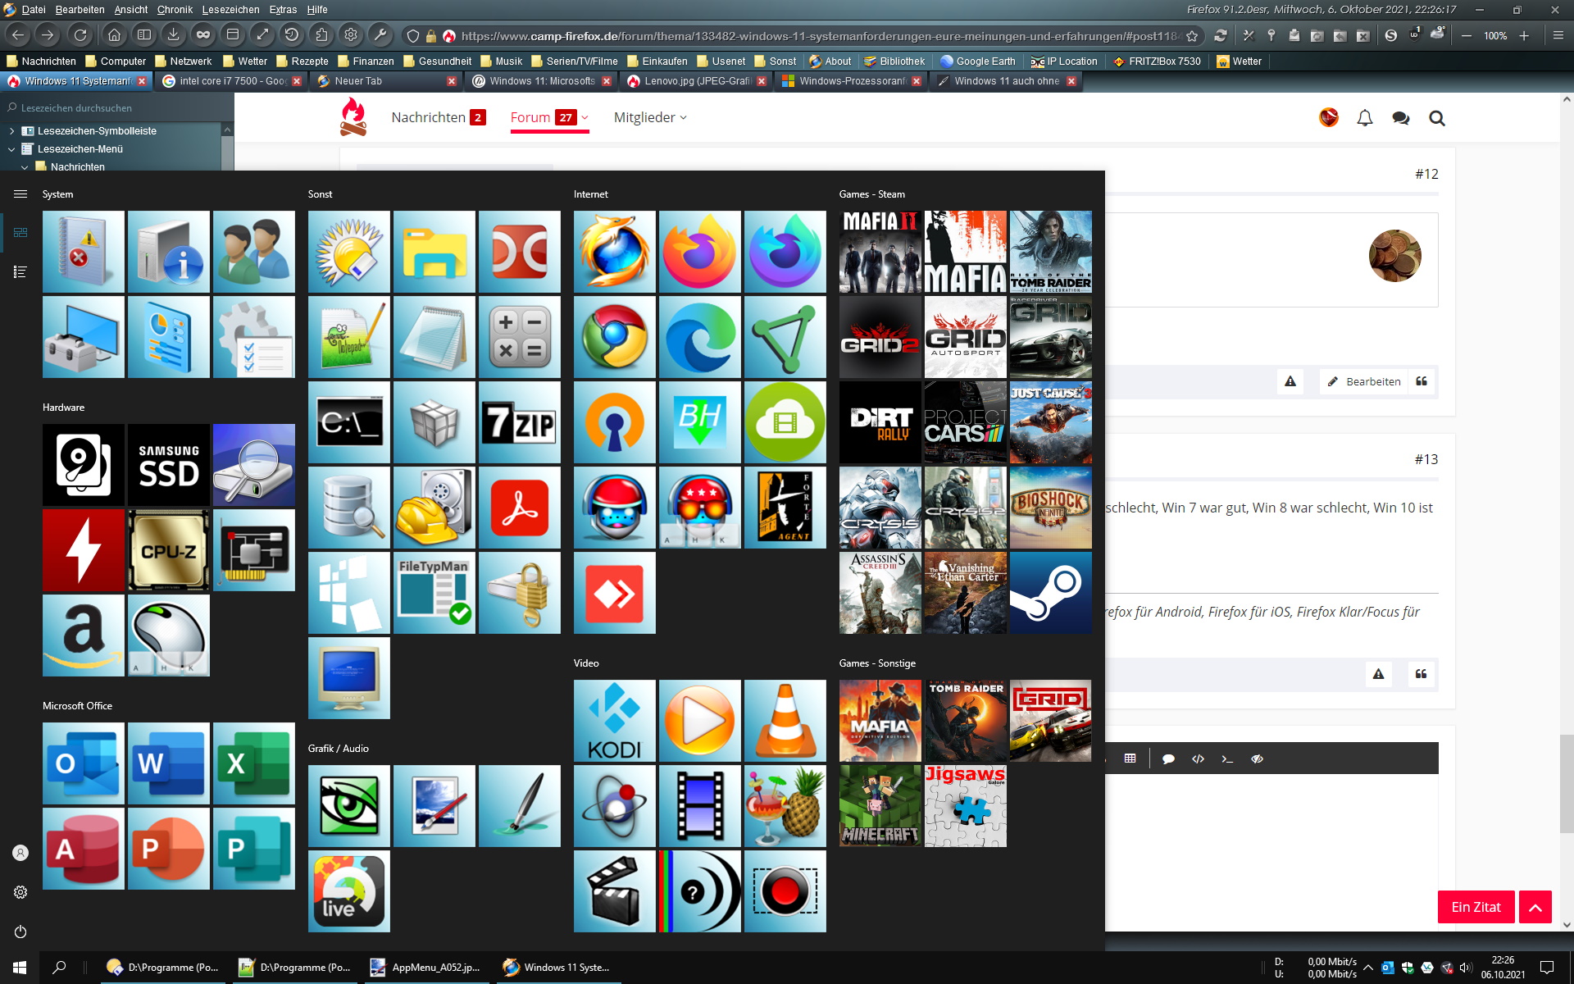Screen dimensions: 1574x984
Task: Open the Lesezeichen menu in menu bar
Action: point(230,10)
